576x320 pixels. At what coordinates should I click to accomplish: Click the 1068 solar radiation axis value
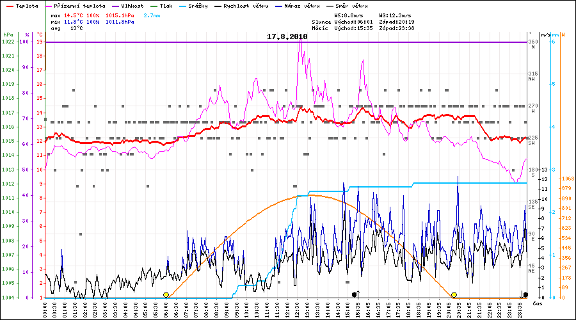click(568, 179)
